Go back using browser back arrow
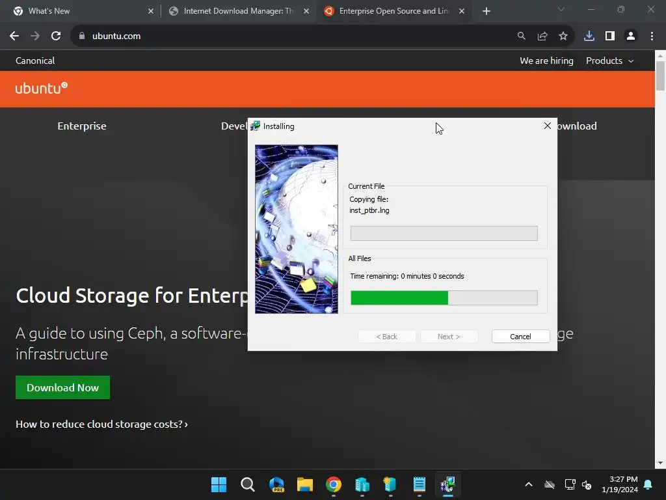This screenshot has width=666, height=500. (14, 36)
